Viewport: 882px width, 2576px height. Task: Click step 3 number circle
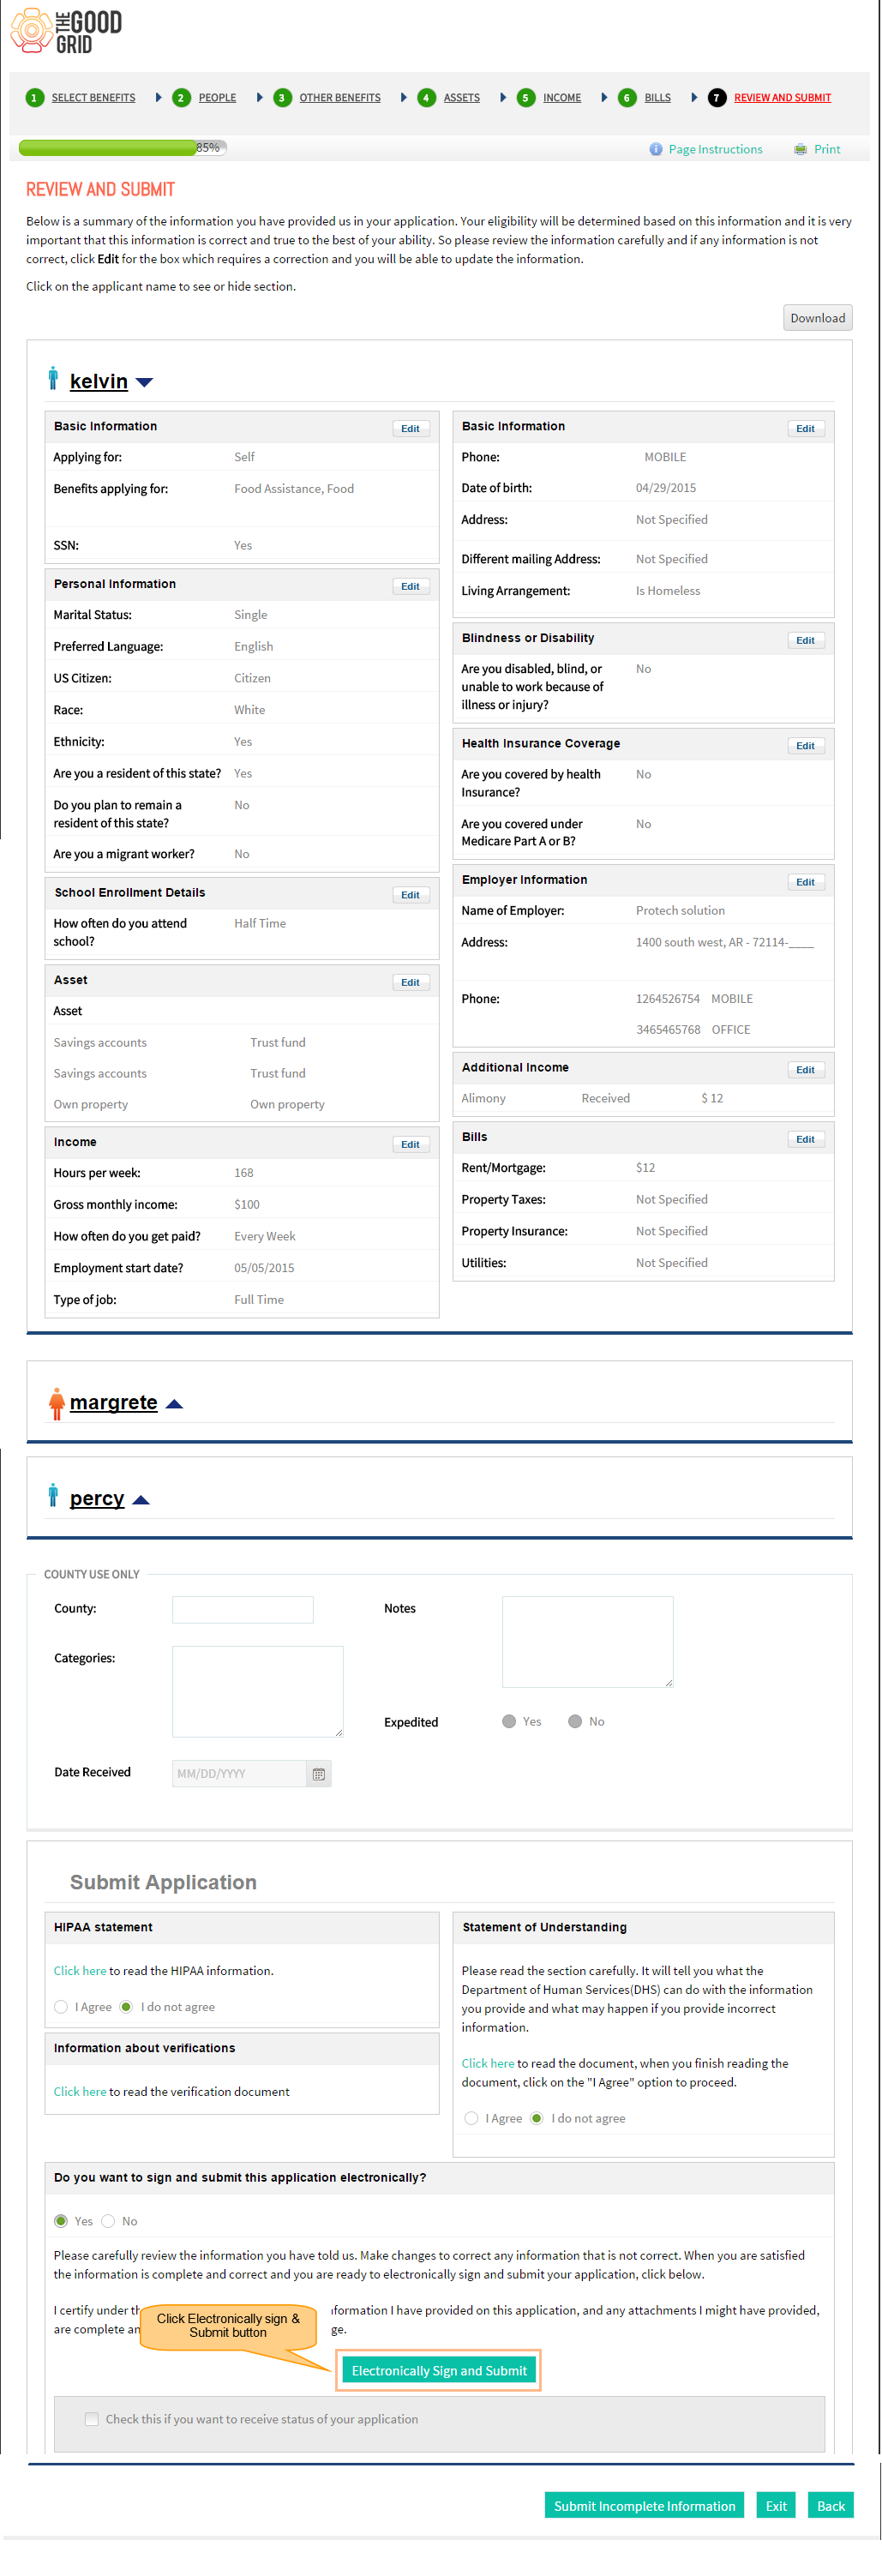coord(282,97)
